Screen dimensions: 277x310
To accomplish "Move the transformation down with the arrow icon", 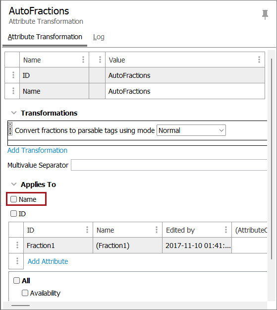I will pyautogui.click(x=10, y=133).
